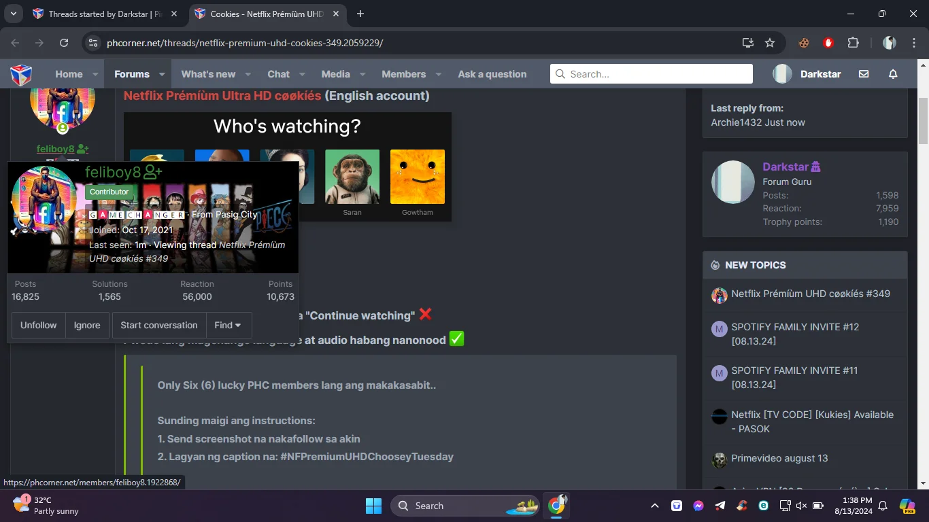Open the weather widget in taskbar
The height and width of the screenshot is (522, 929).
(x=46, y=506)
